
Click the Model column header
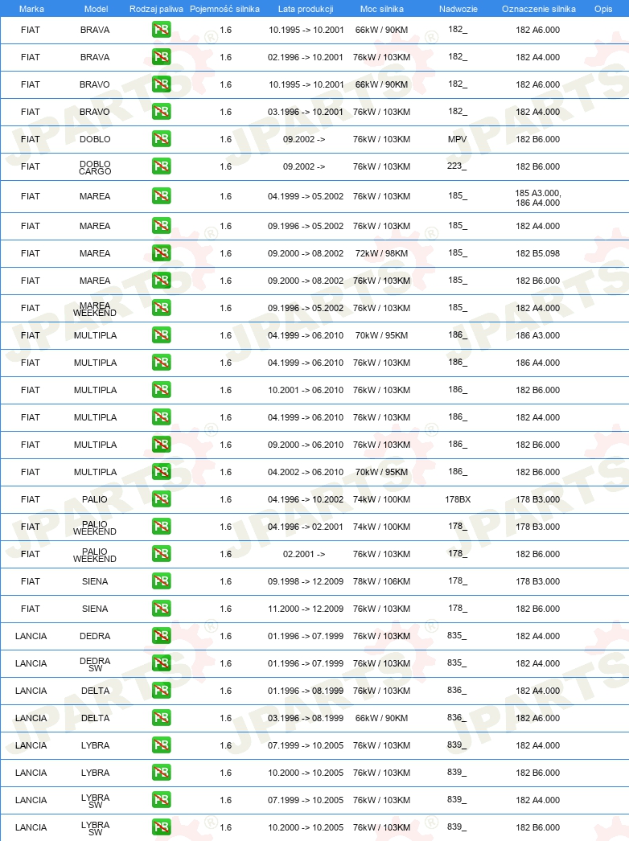96,9
